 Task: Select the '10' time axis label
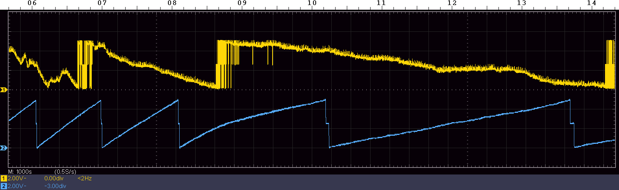click(312, 3)
